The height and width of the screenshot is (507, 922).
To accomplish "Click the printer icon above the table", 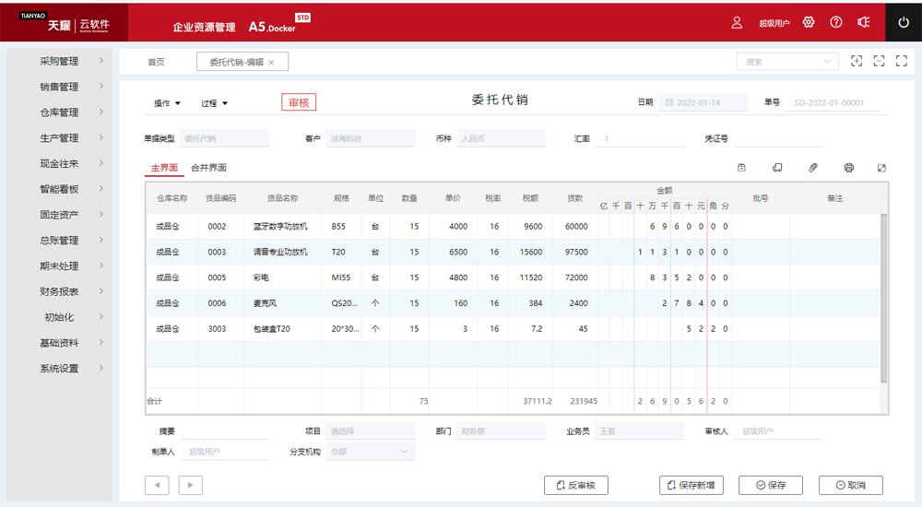I will coord(848,168).
